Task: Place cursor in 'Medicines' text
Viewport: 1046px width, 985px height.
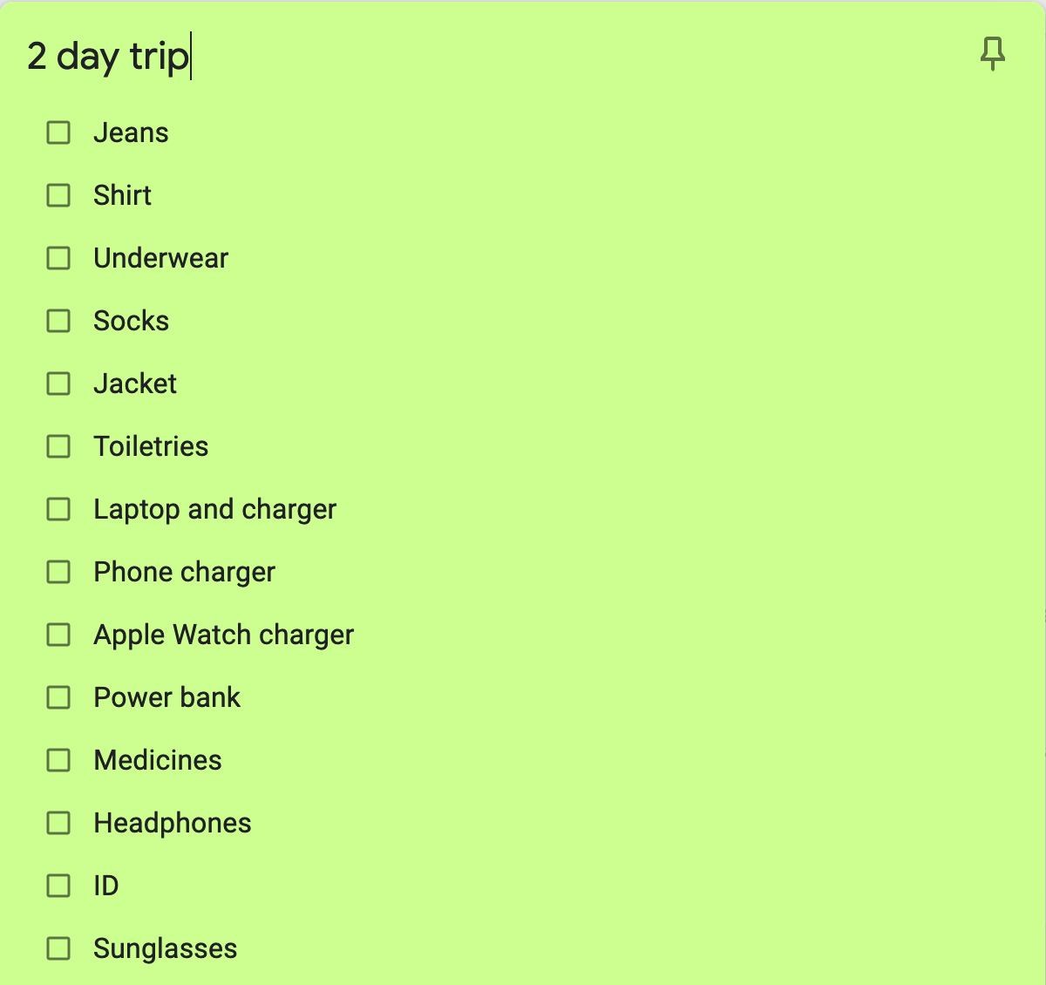Action: click(x=158, y=760)
